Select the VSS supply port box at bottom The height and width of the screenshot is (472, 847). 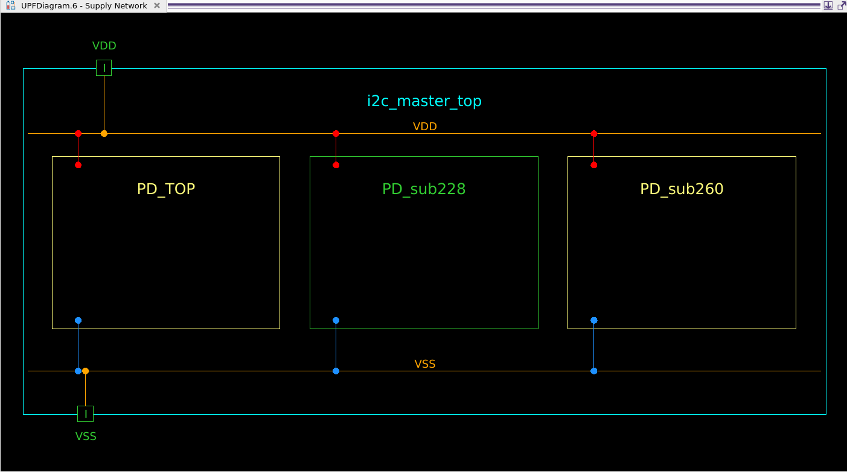point(86,414)
